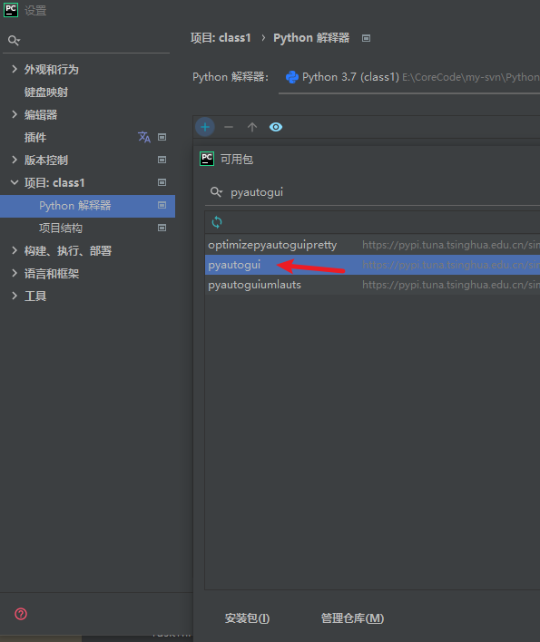Click the reload packages refresh icon
The width and height of the screenshot is (540, 642).
(x=217, y=222)
